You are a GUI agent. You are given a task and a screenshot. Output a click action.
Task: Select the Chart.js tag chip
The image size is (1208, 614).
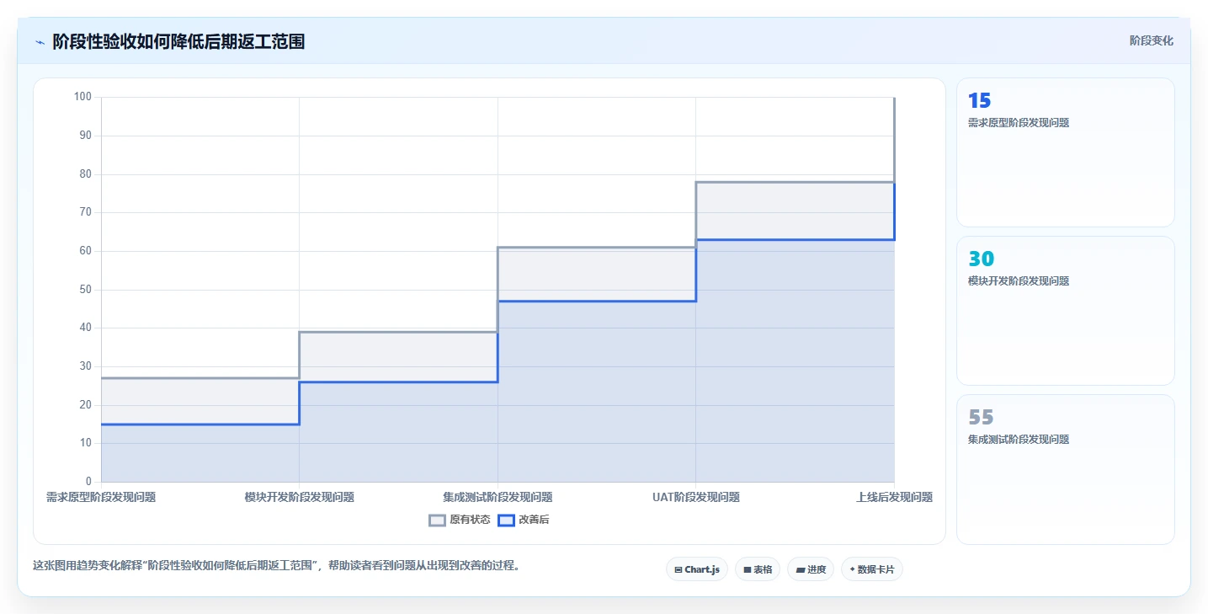point(697,569)
